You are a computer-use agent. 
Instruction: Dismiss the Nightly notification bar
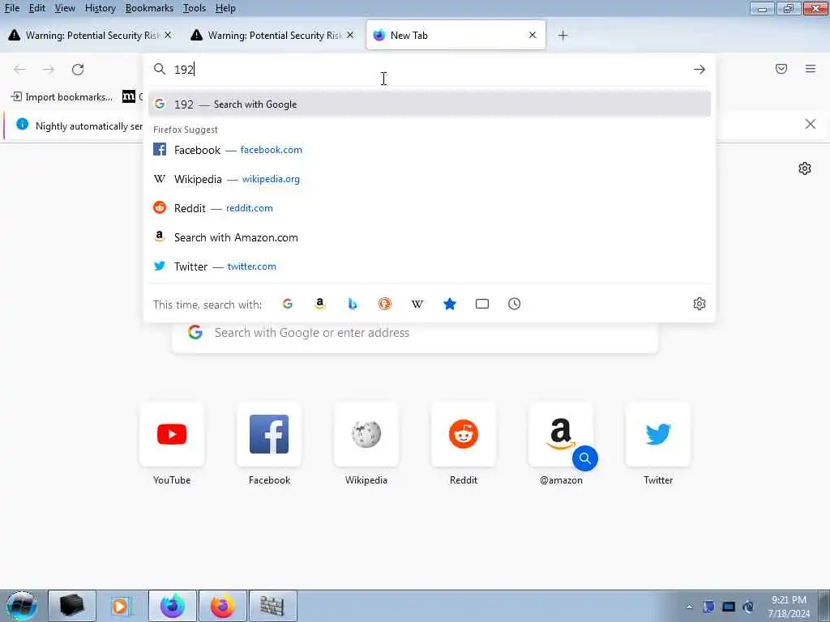pos(810,124)
